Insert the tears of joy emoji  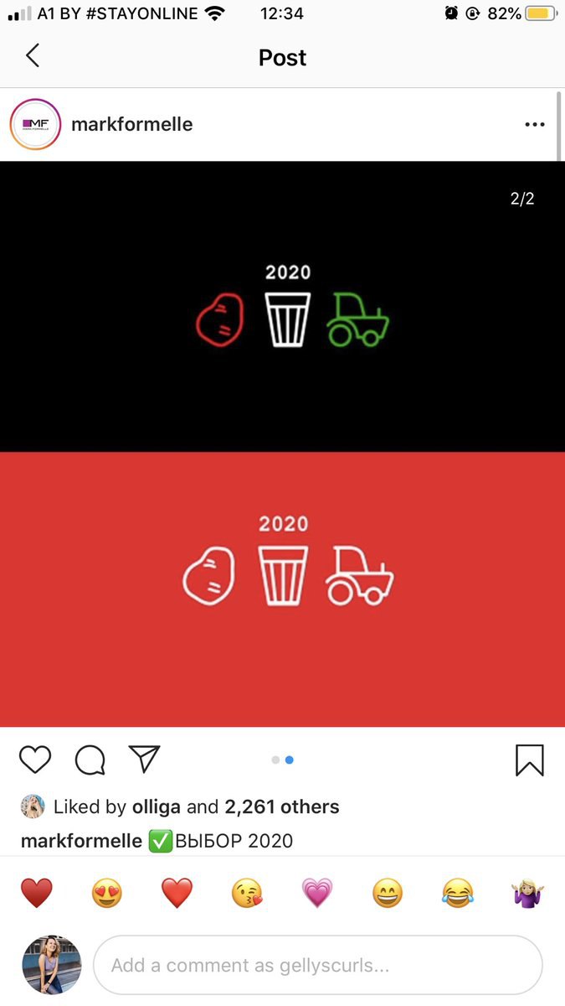coord(458,893)
